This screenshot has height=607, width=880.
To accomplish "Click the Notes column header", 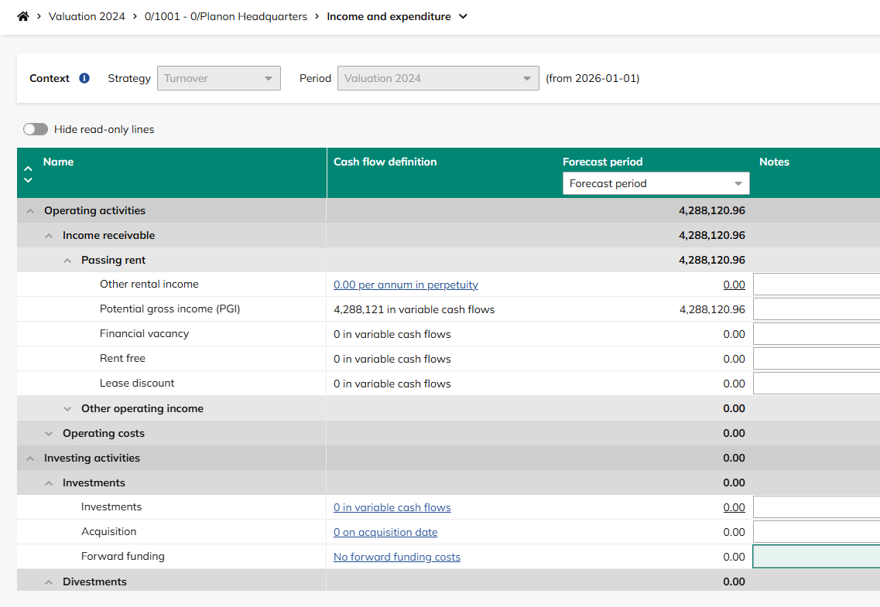I will 774,162.
